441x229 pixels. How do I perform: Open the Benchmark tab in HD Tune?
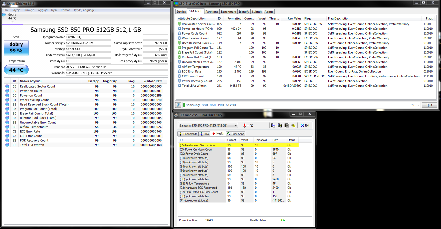(188, 134)
